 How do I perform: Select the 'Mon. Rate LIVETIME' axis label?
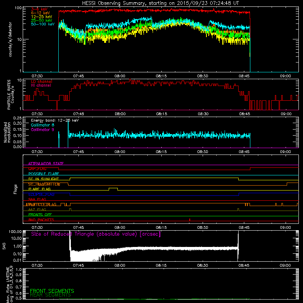coord(8,285)
